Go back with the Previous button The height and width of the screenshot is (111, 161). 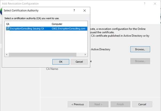pyautogui.click(x=78, y=104)
